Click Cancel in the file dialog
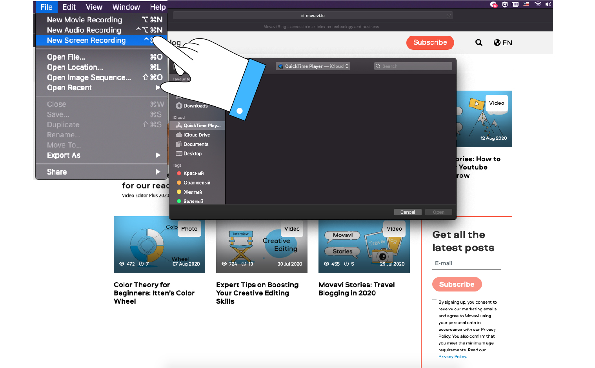 point(408,212)
